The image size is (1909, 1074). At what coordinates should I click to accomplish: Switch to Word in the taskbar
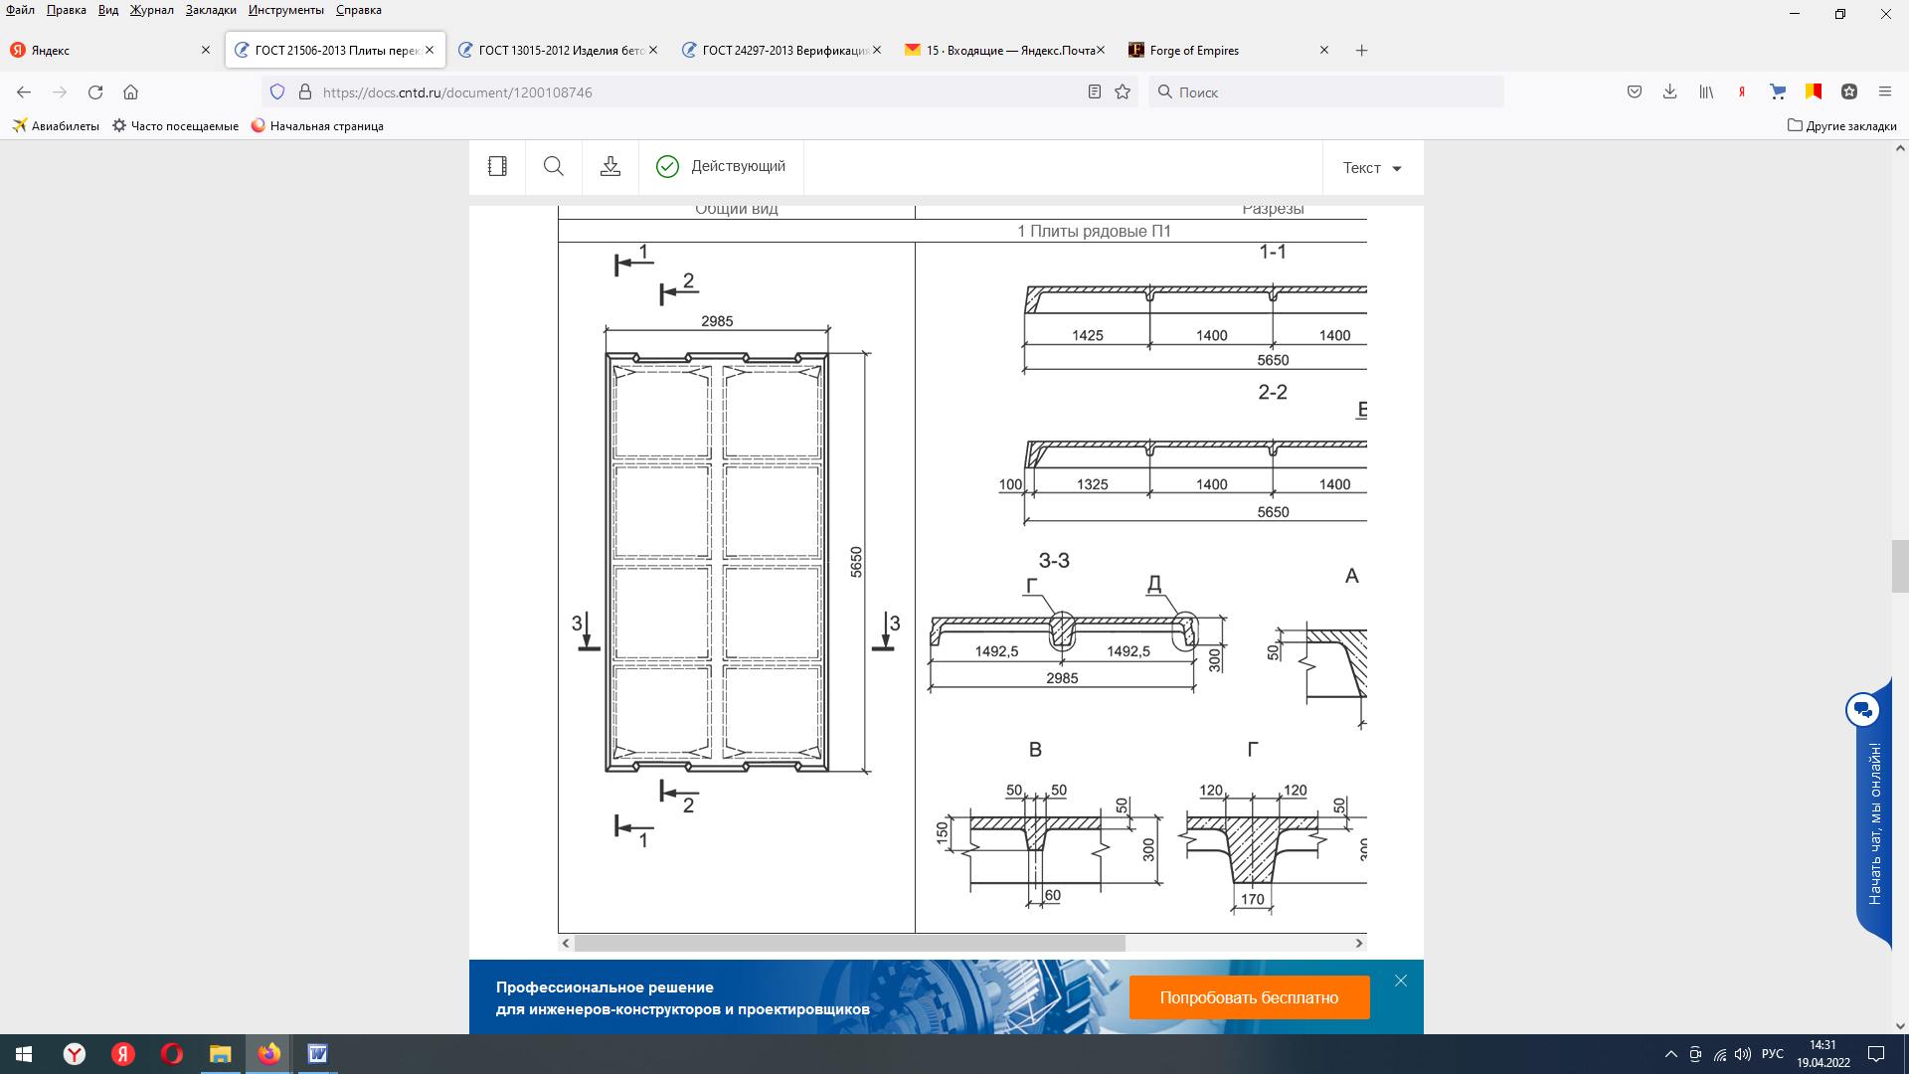pyautogui.click(x=317, y=1054)
